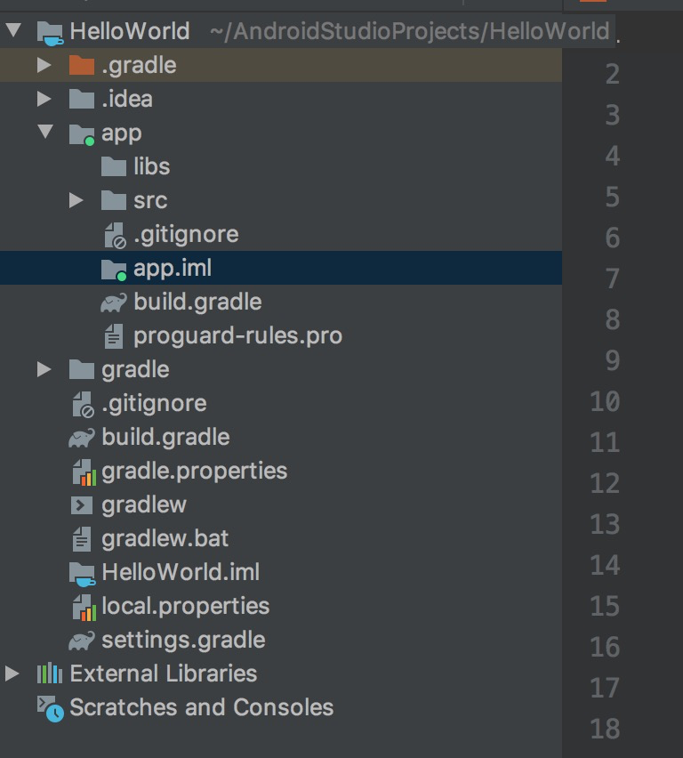Screen dimensions: 683x758
Task: Select the gradlew file name
Action: tap(144, 505)
